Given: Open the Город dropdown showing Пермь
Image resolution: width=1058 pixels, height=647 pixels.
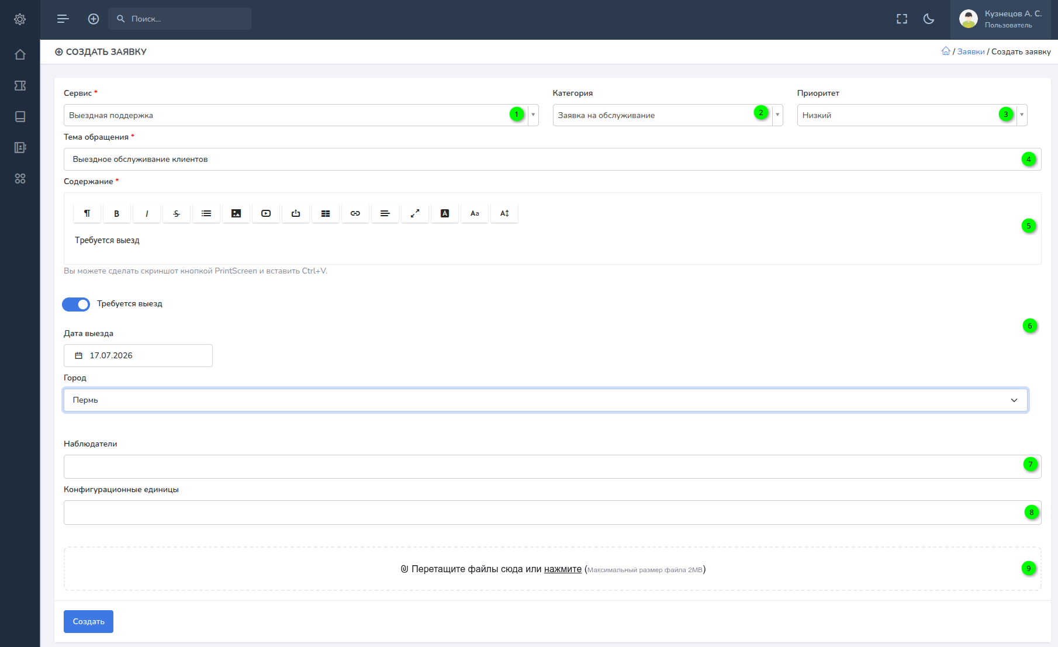Looking at the screenshot, I should [545, 400].
